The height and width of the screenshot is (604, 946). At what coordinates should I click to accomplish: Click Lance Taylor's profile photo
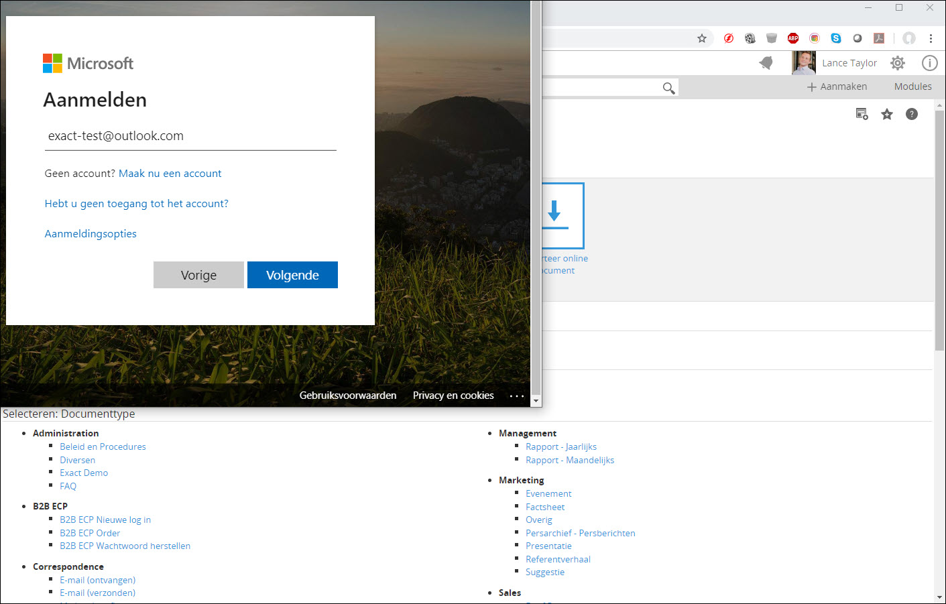[x=804, y=63]
